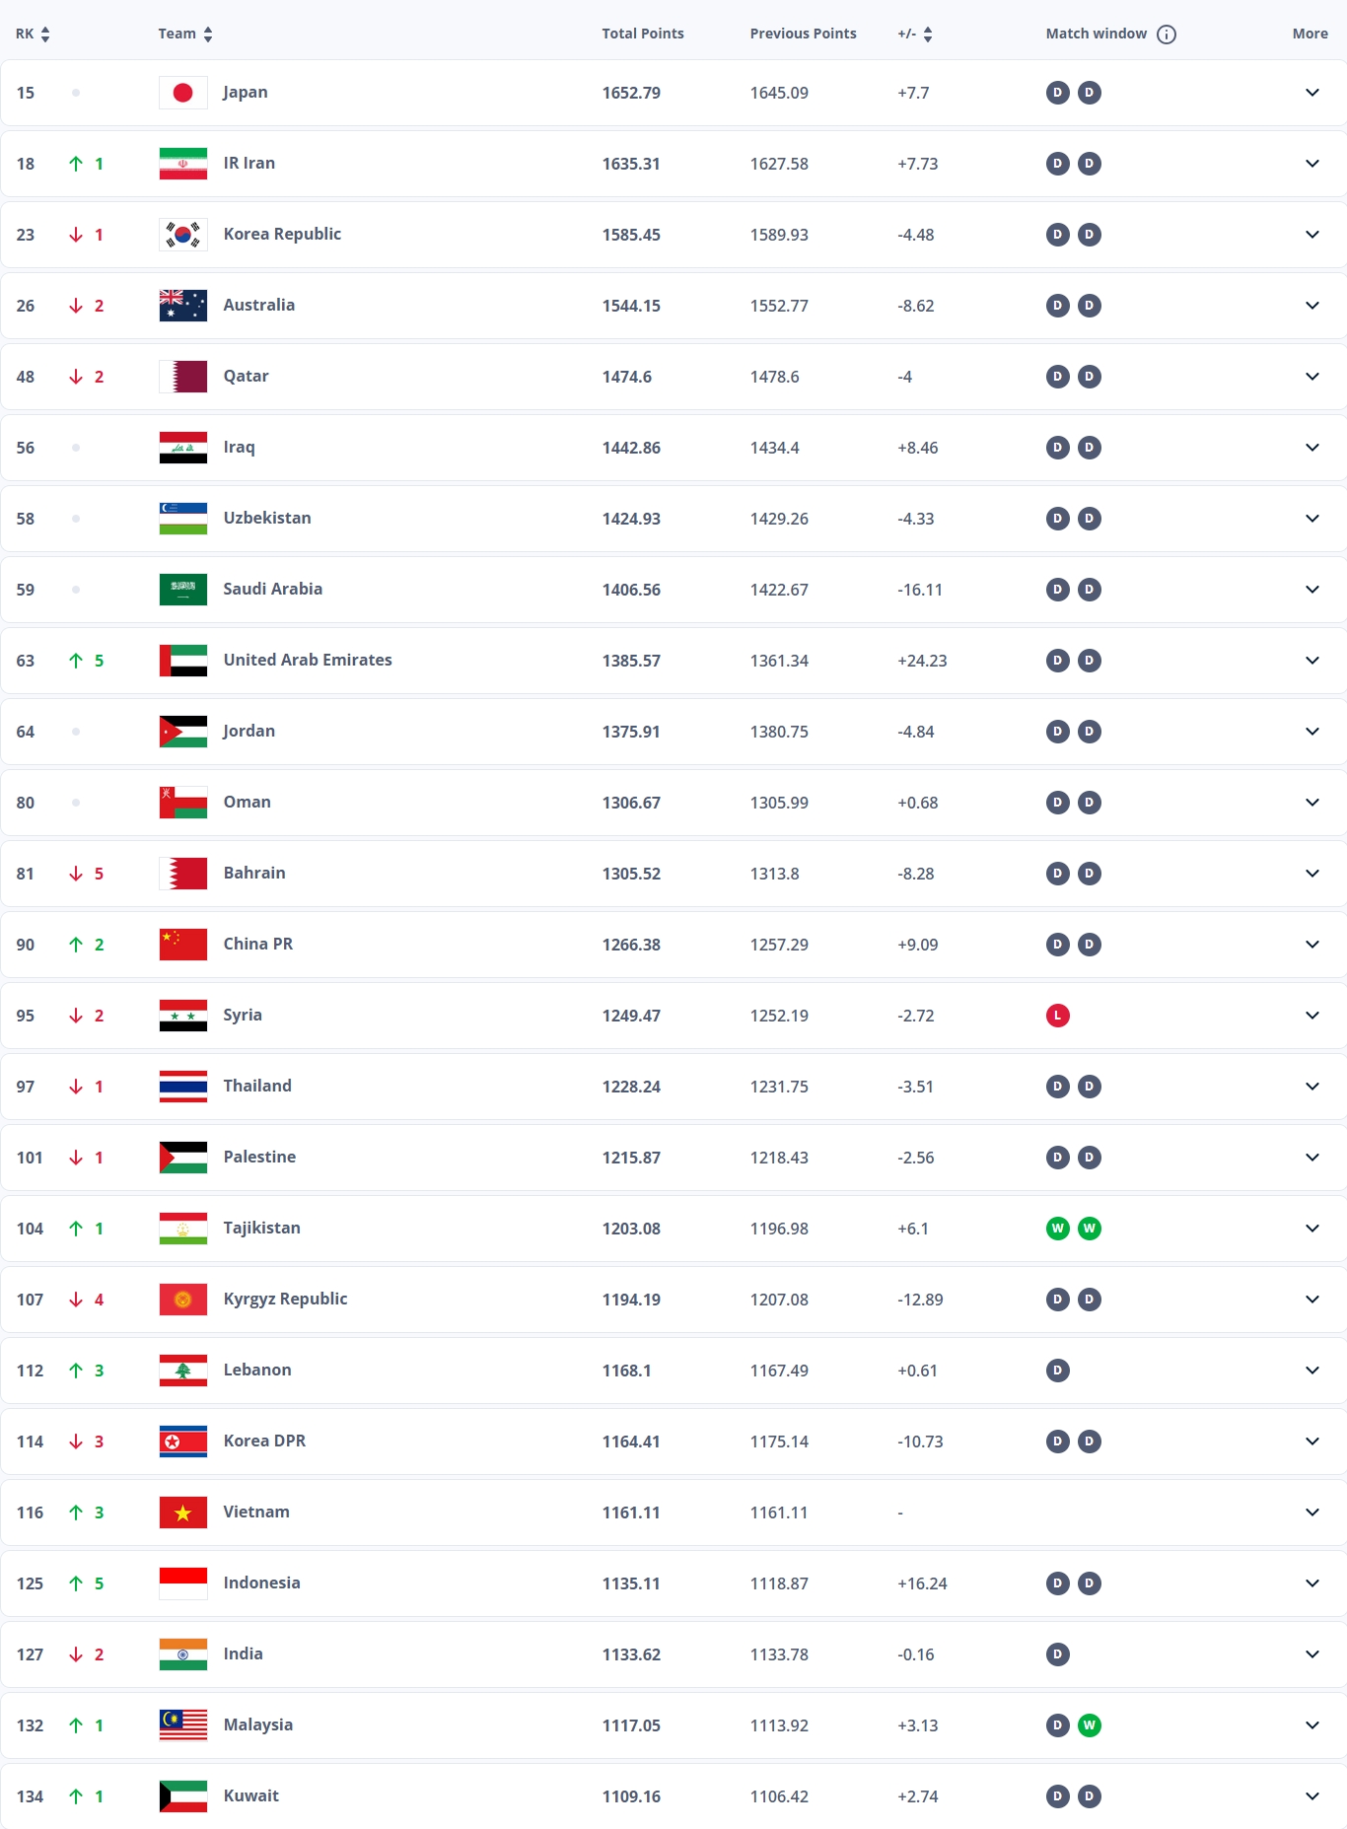Click the sort toggle on the RK column
Screen dimensions: 1347x1829
[x=45, y=33]
